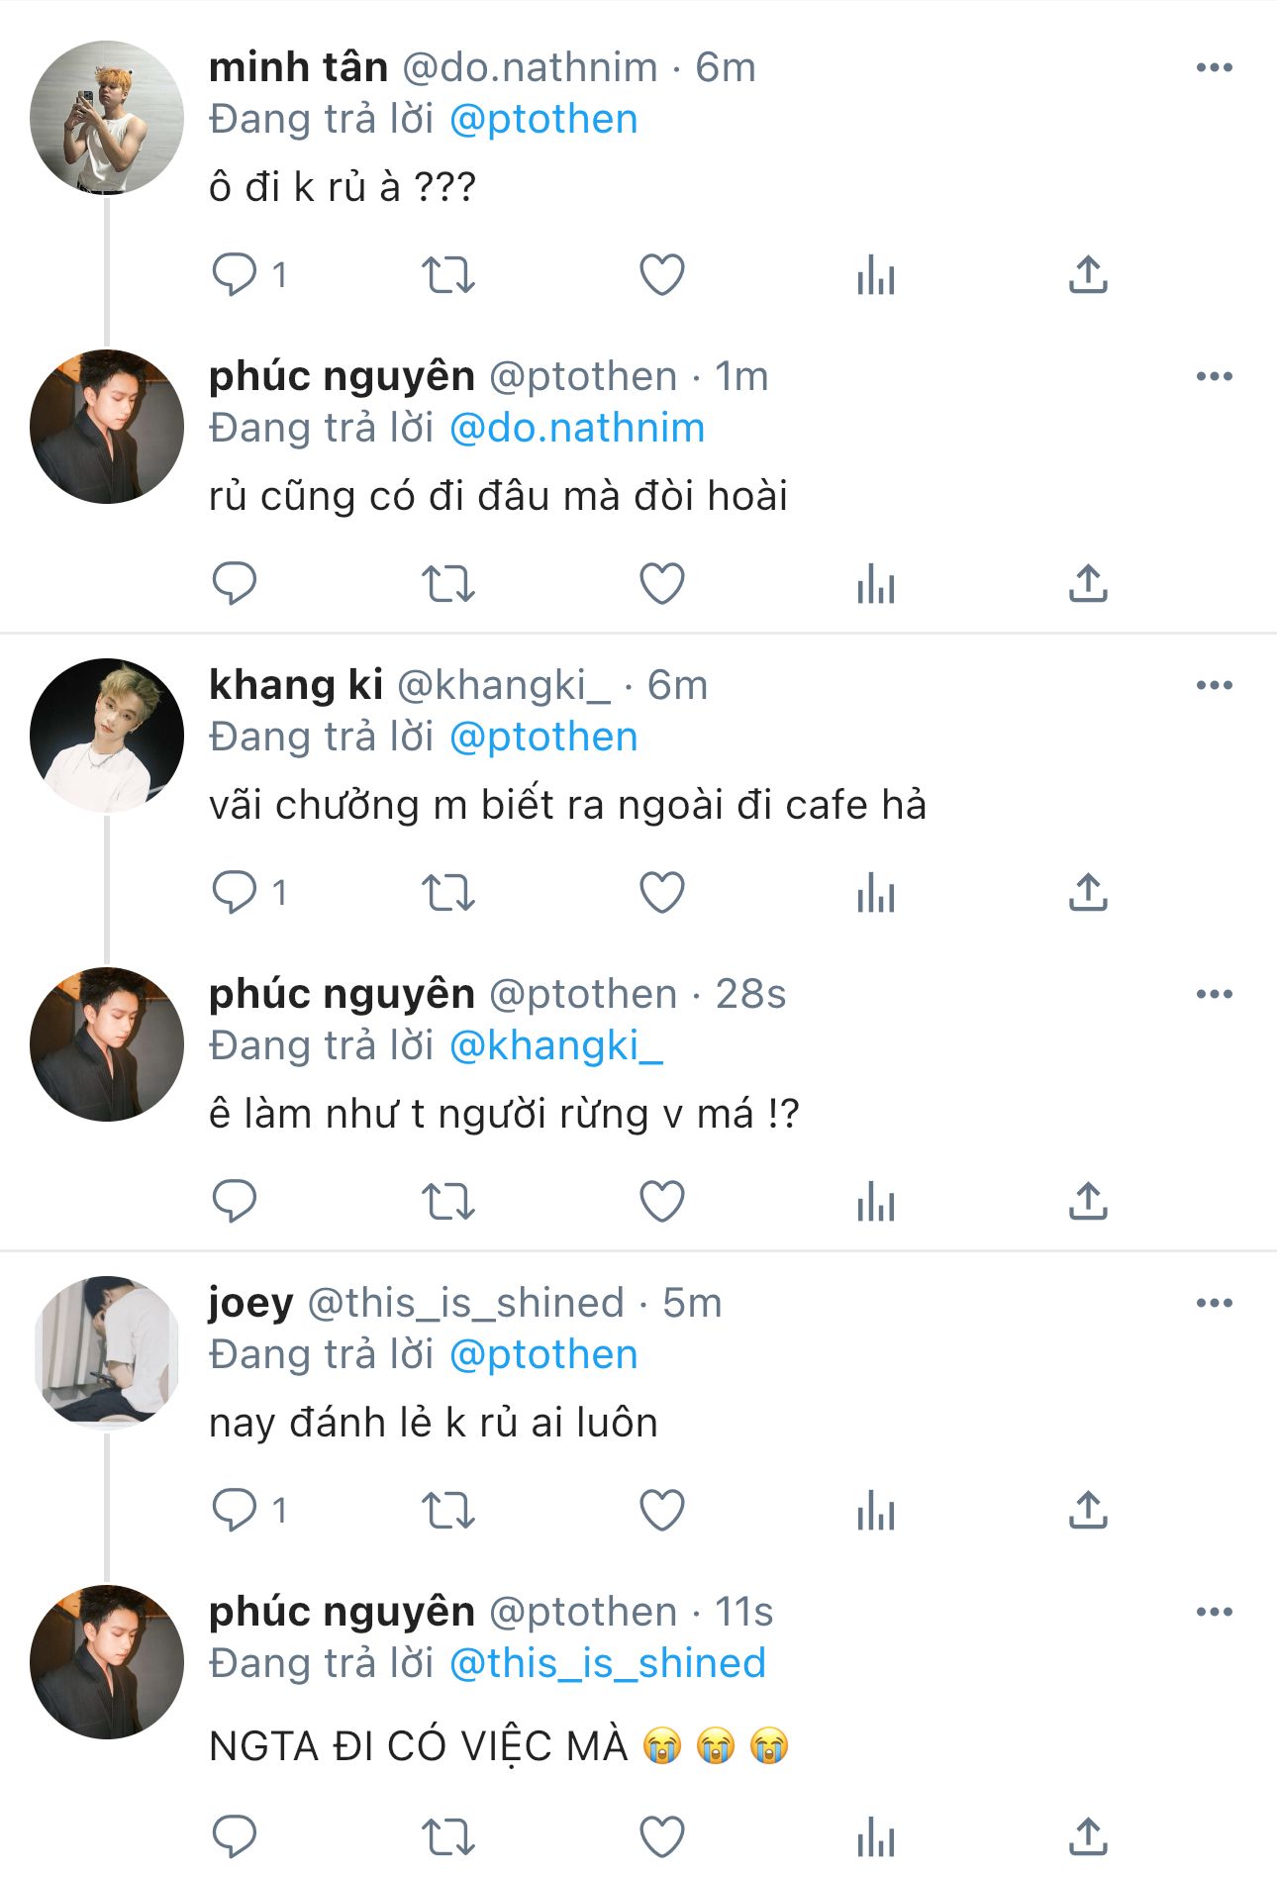Like minh tân's tweet
This screenshot has width=1277, height=1877.
pyautogui.click(x=662, y=274)
